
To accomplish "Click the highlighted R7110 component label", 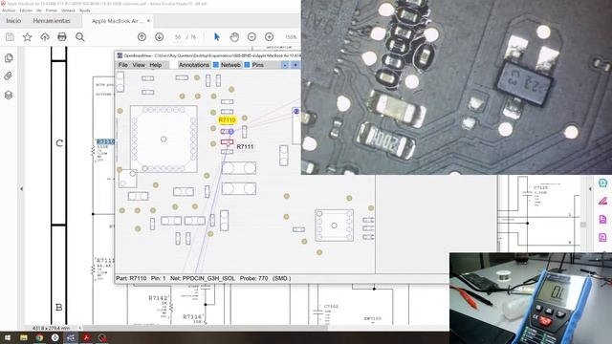I will [x=228, y=120].
